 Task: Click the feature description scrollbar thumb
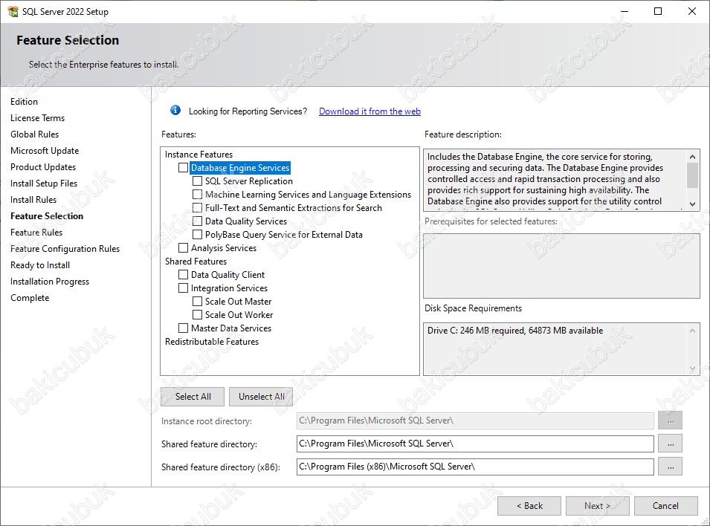(692, 175)
